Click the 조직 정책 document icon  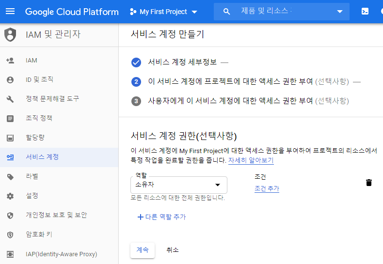10,119
